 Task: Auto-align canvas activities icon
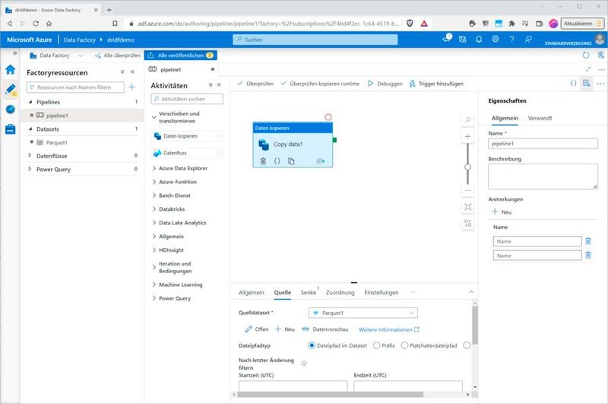click(468, 223)
